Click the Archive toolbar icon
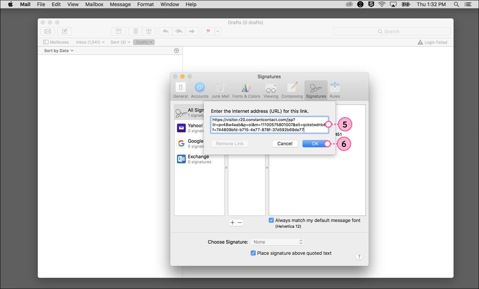 click(119, 31)
